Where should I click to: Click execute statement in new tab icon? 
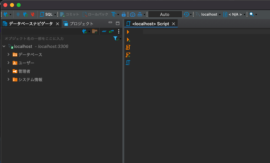[128, 40]
